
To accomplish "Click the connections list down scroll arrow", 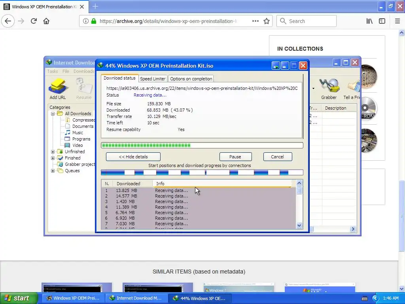I will tap(299, 225).
